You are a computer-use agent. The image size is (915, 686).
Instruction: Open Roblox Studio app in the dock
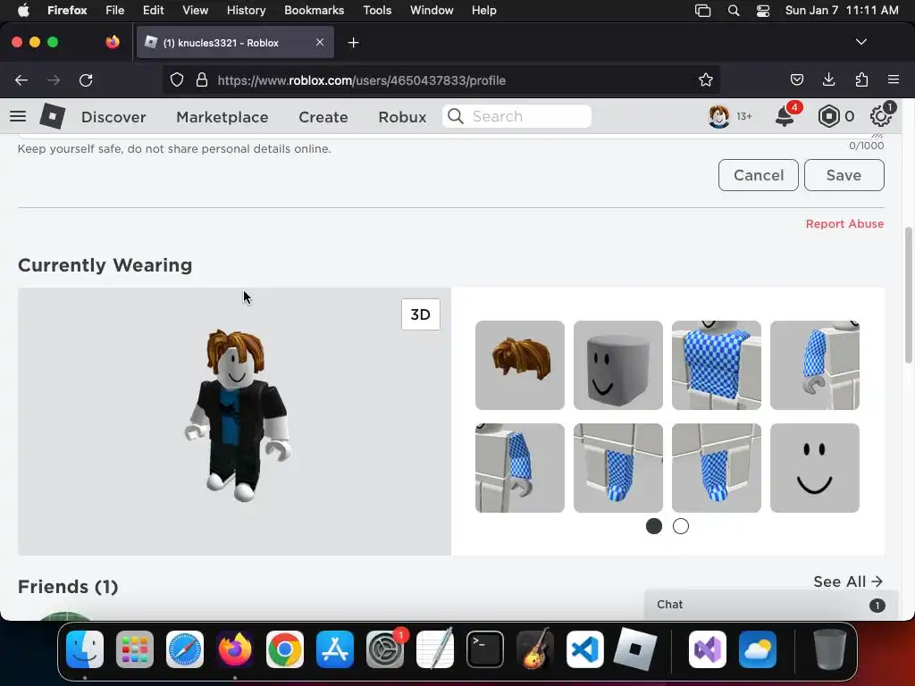coord(635,649)
